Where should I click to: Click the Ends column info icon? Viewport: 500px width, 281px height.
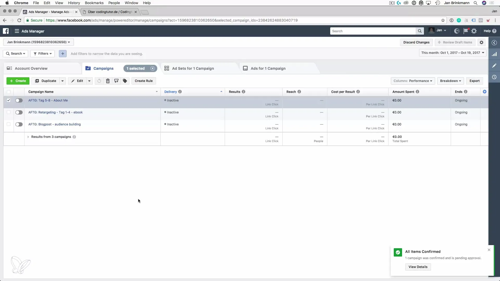point(466,92)
